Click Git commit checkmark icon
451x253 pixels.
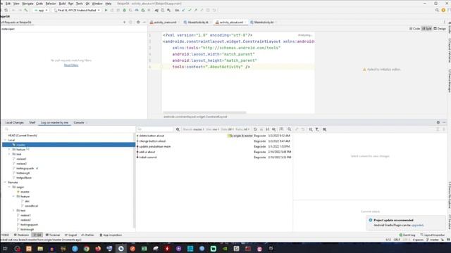[190, 11]
